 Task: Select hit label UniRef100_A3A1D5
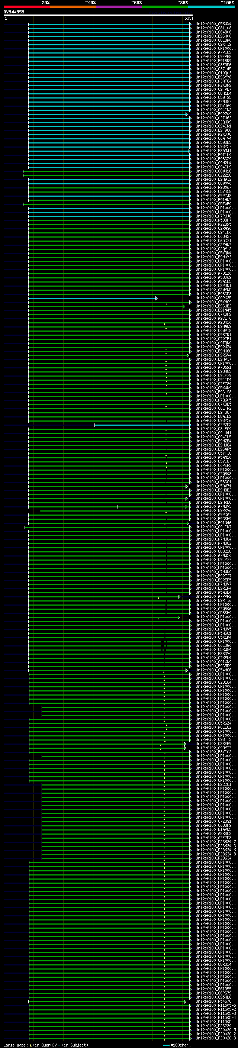pyautogui.click(x=213, y=281)
